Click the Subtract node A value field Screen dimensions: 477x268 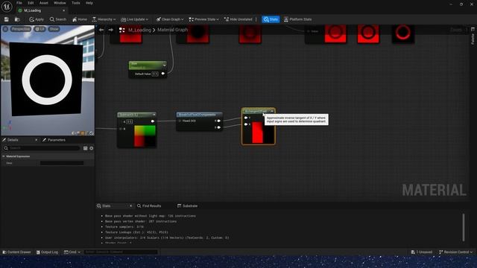[129, 121]
